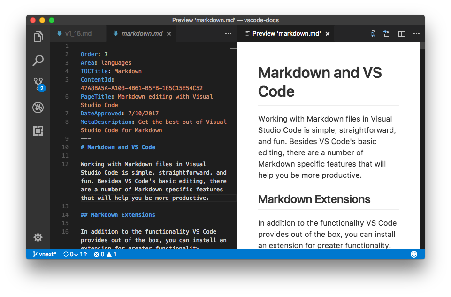The image size is (451, 297).
Task: Open the Extensions view icon
Action: pos(38,131)
